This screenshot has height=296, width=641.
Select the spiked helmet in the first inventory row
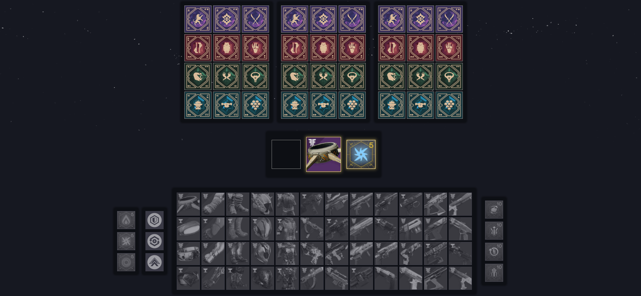click(263, 204)
